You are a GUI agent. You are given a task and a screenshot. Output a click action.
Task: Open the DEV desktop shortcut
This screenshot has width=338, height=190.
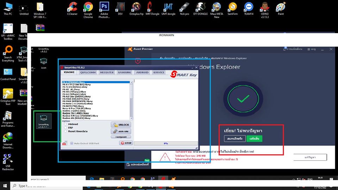pyautogui.click(x=120, y=8)
